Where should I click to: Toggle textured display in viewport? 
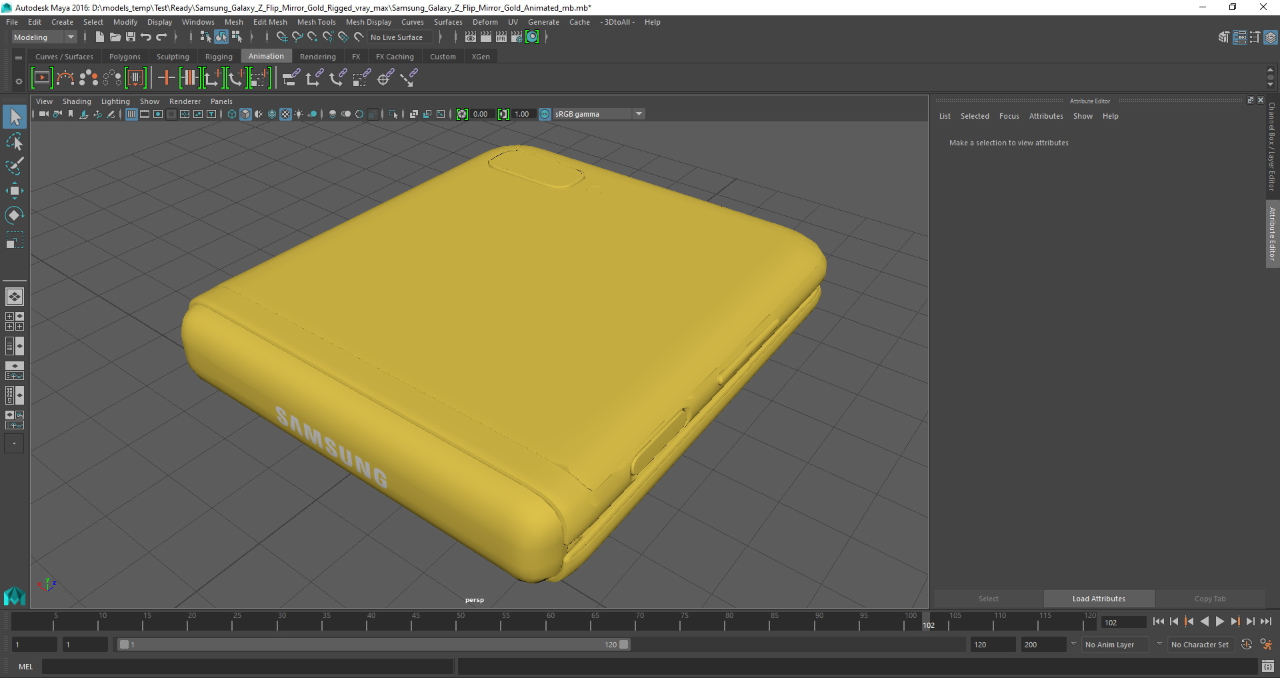[285, 114]
